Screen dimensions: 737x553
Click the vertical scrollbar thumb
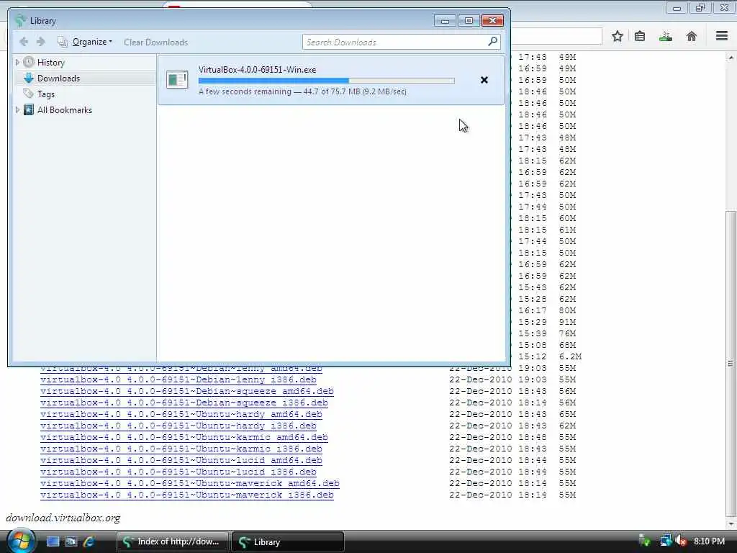[731, 363]
